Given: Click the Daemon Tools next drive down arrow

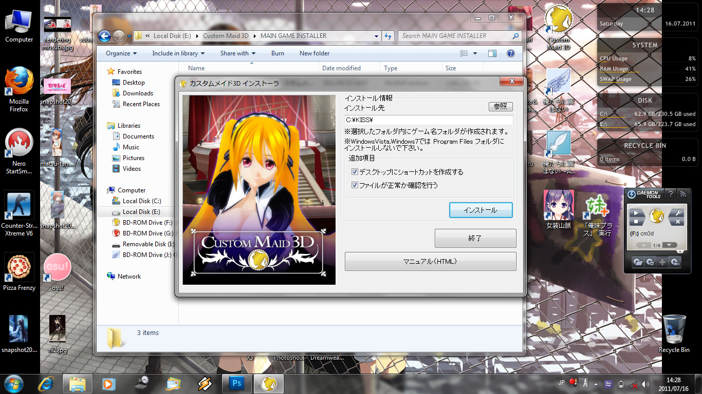Looking at the screenshot, I should (x=669, y=245).
